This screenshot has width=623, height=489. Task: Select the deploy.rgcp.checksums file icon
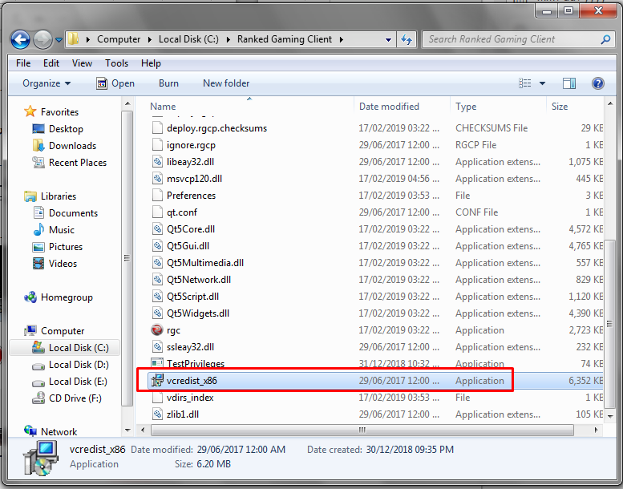pos(157,128)
